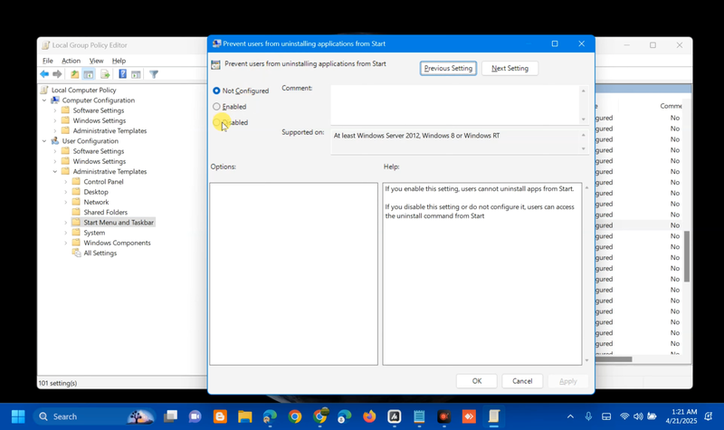Confirm the dialog with OK
This screenshot has height=430, width=724.
477,381
